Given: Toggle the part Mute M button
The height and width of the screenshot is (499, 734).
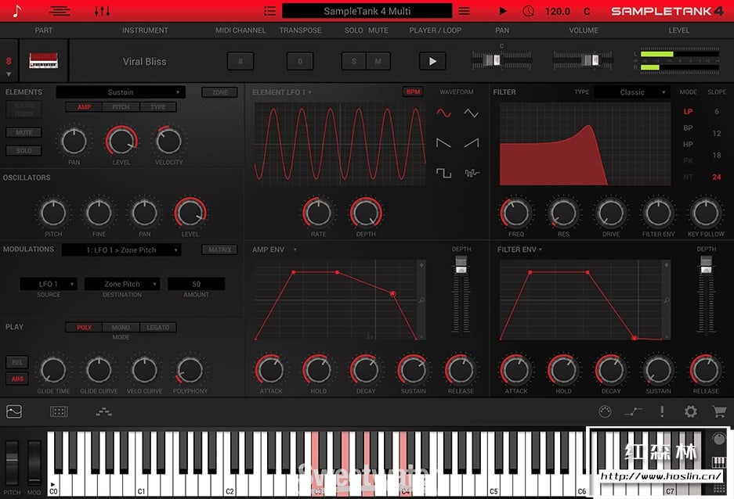Looking at the screenshot, I should (x=378, y=61).
